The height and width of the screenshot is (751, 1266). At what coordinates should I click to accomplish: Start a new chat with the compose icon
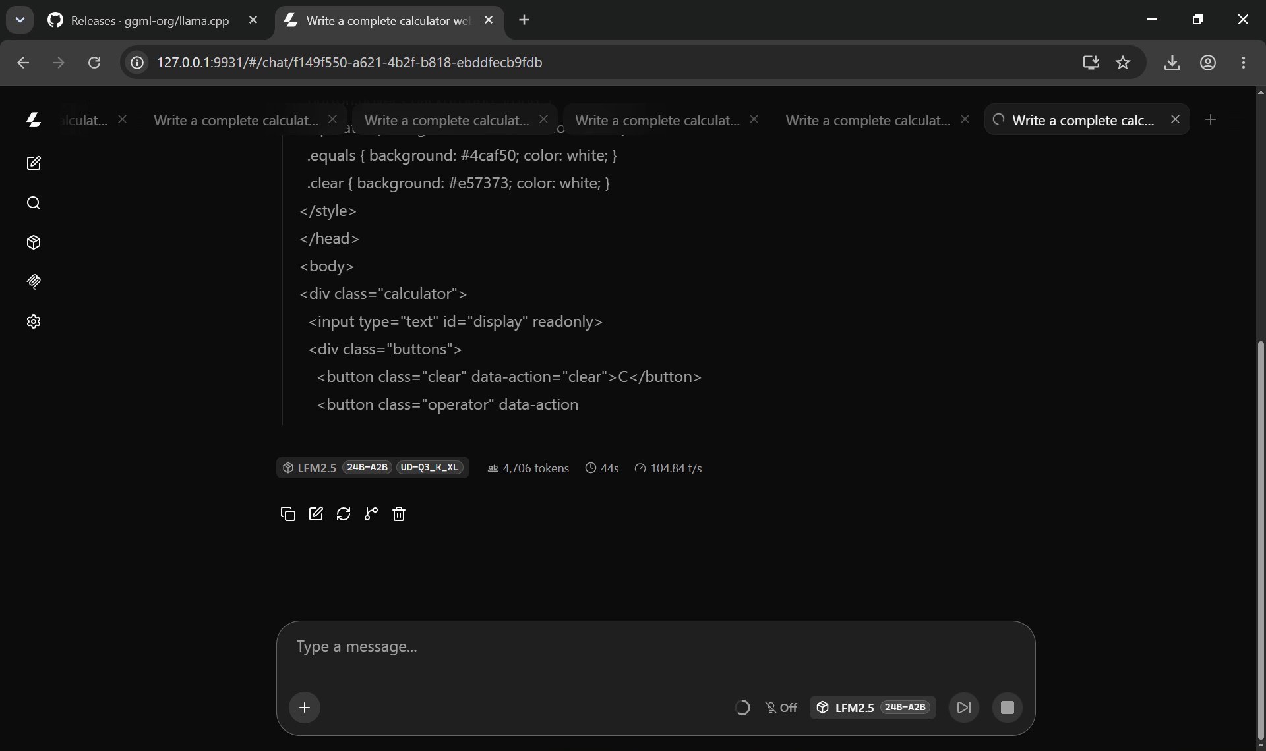(x=34, y=163)
